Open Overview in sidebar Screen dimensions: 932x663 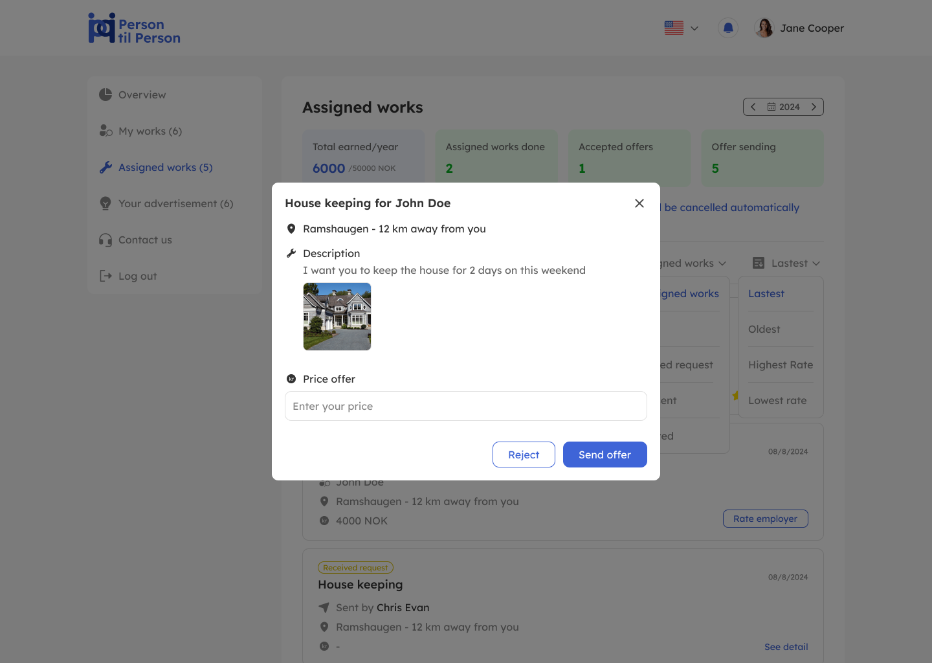[x=142, y=95]
